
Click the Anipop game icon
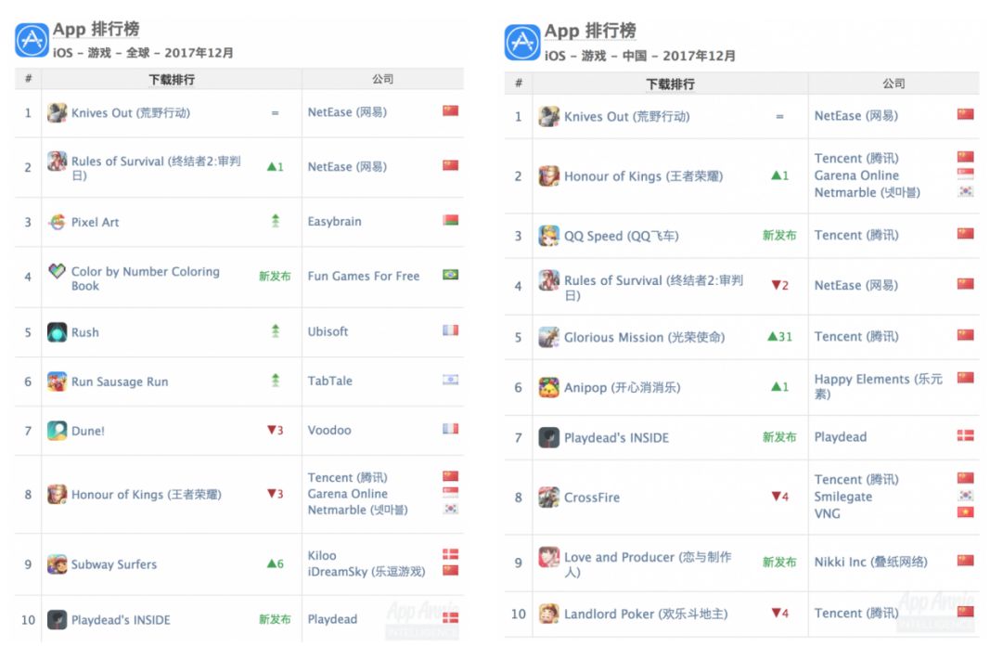tap(549, 387)
